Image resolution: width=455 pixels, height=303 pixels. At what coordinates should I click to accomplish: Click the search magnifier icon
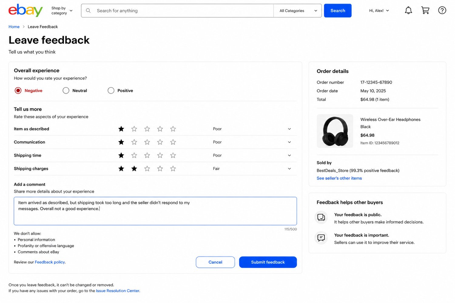(88, 11)
